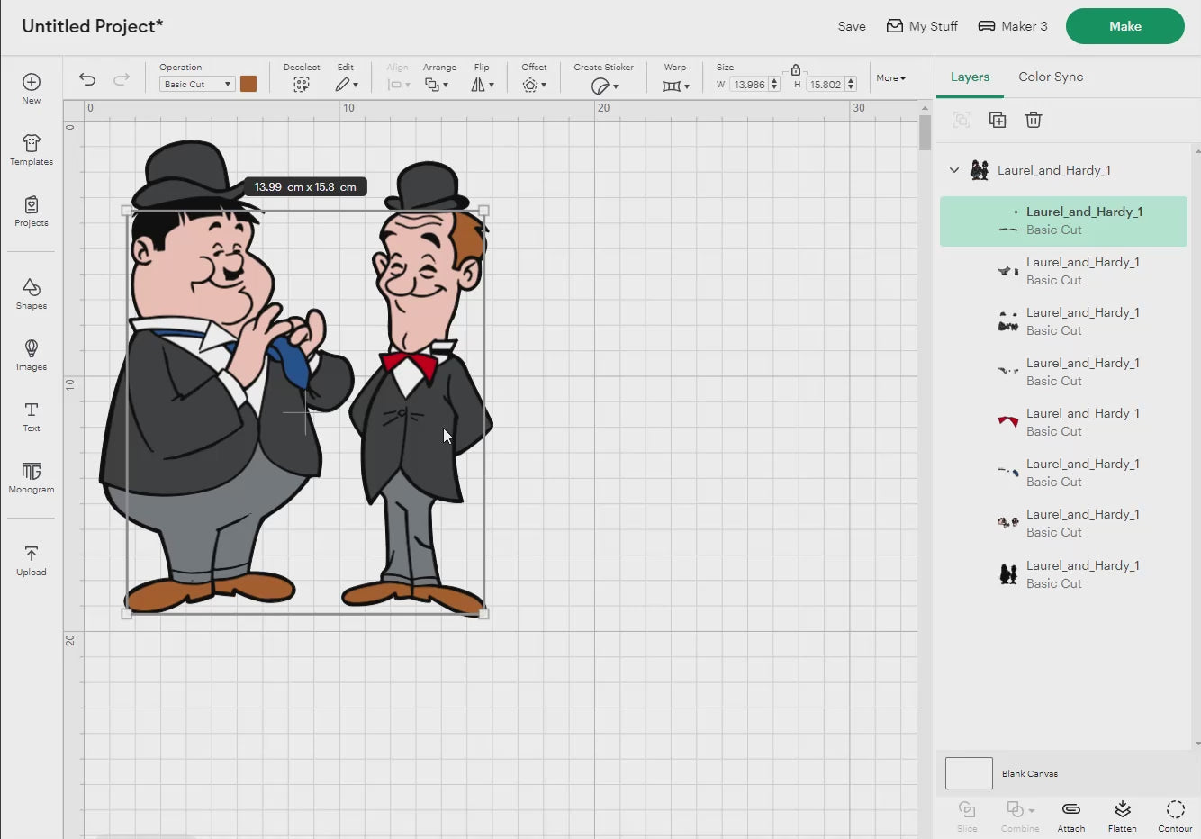The width and height of the screenshot is (1201, 839).
Task: Open the Projects panel
Action: point(32,212)
